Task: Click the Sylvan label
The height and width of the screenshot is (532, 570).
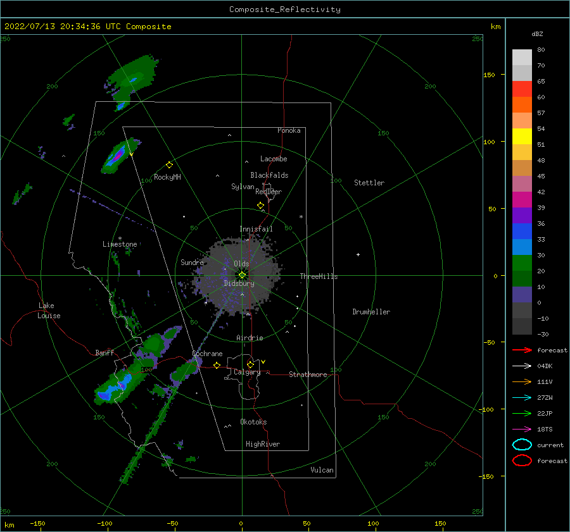Action: click(243, 187)
